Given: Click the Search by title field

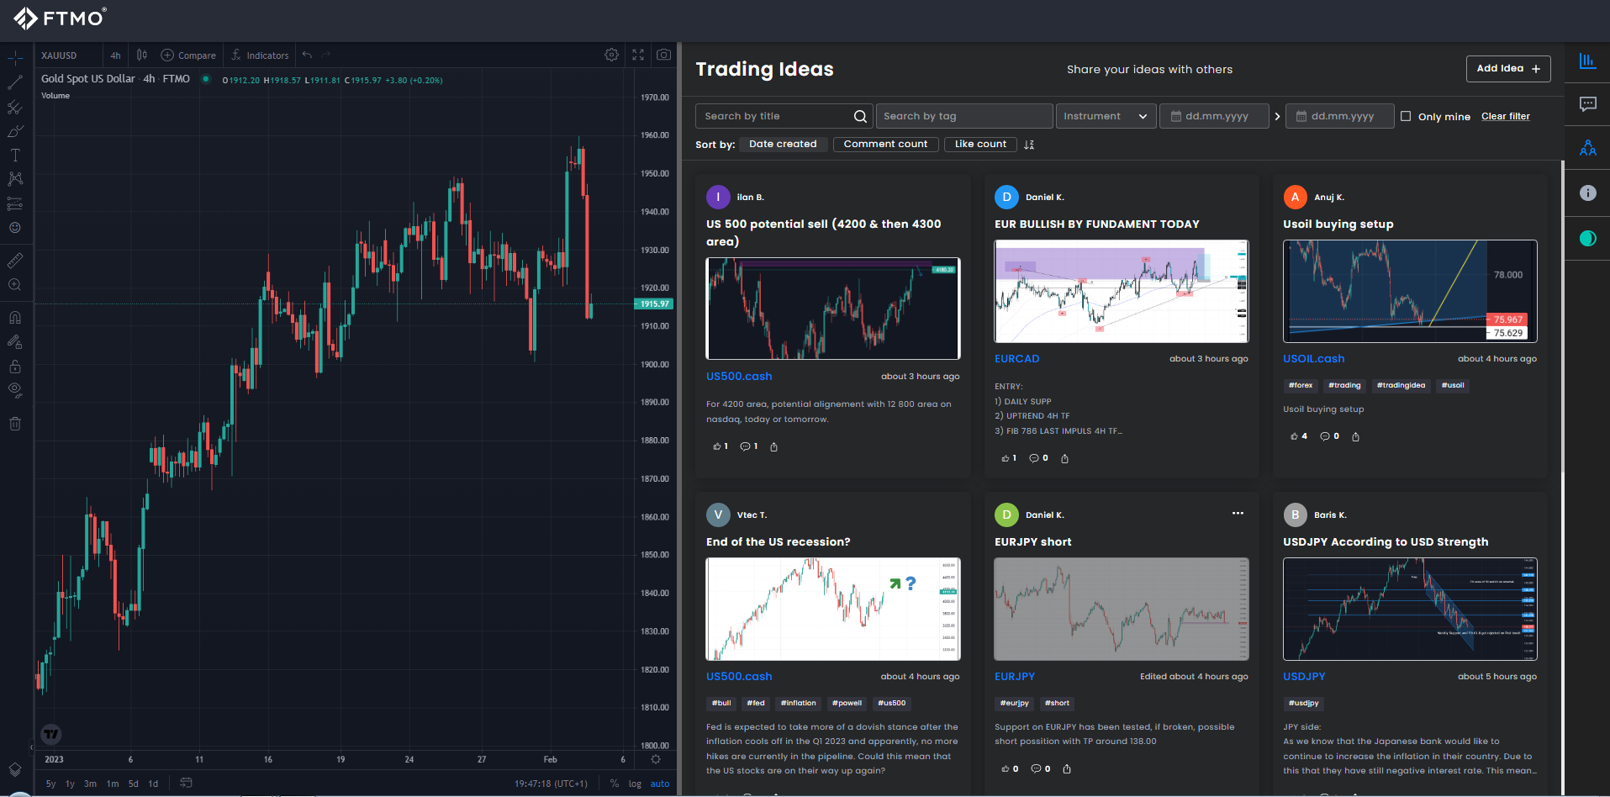Looking at the screenshot, I should (x=775, y=116).
